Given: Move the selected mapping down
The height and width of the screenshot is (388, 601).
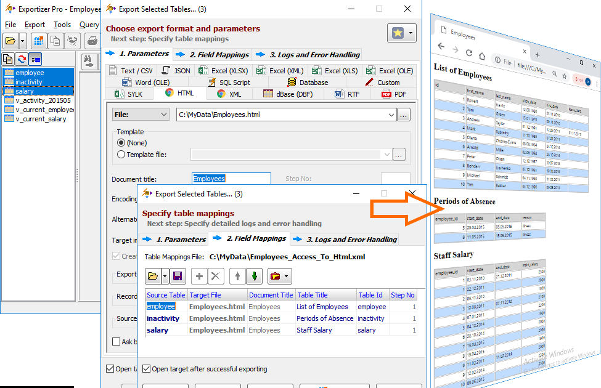Looking at the screenshot, I should [255, 276].
